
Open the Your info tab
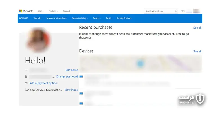click(37, 18)
